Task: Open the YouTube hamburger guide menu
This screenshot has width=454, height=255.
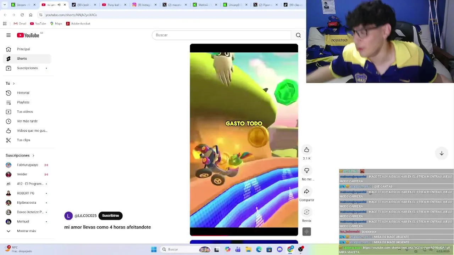Action: click(9, 35)
